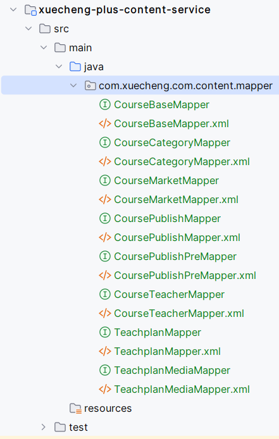Click the blue java source folder icon

coord(75,66)
